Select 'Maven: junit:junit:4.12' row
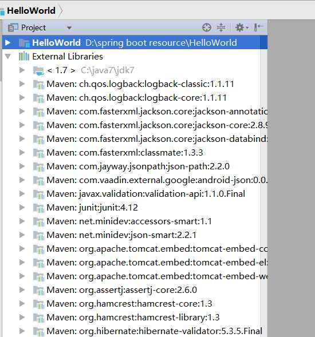 click(x=135, y=208)
